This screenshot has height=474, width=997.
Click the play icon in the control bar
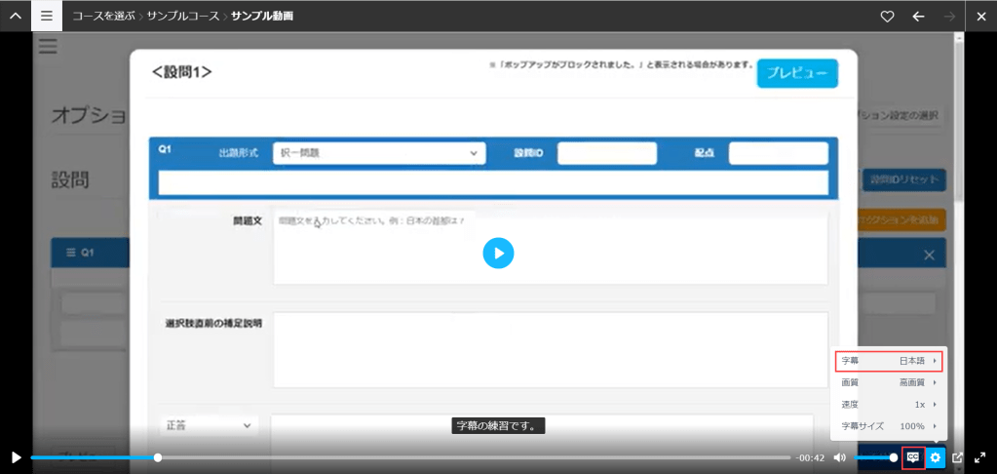pyautogui.click(x=17, y=457)
